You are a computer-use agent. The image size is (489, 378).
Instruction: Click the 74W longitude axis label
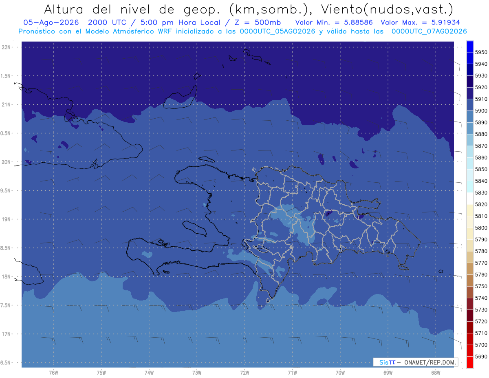pos(149,373)
